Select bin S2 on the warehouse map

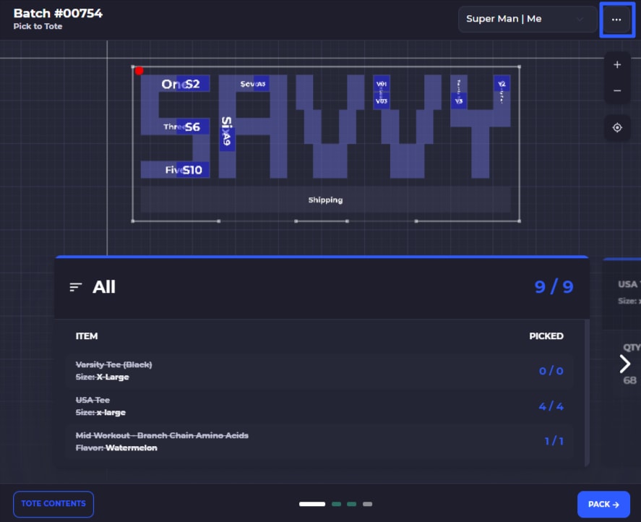[x=193, y=84]
